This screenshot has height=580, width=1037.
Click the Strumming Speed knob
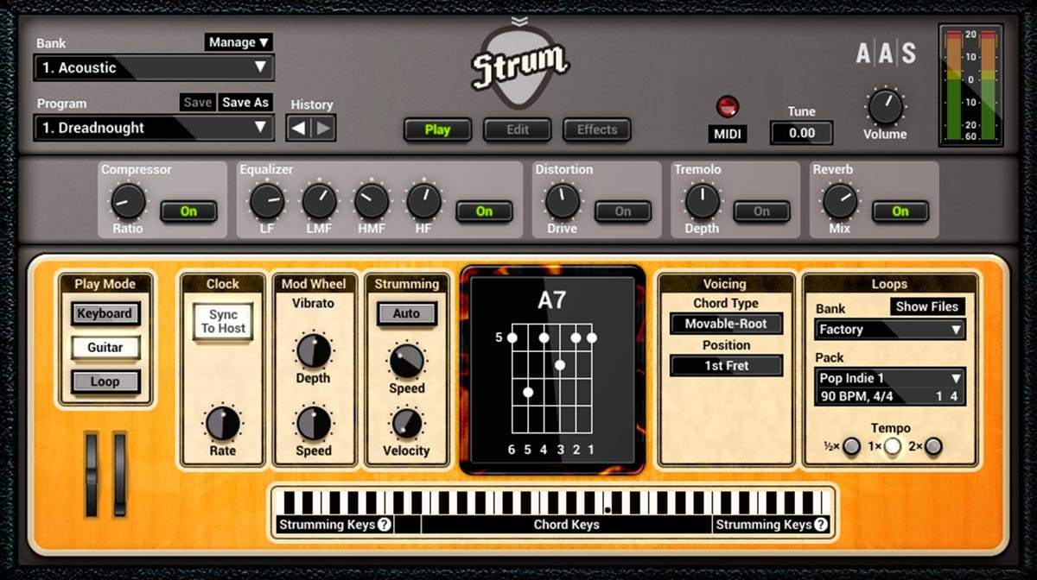pyautogui.click(x=406, y=362)
